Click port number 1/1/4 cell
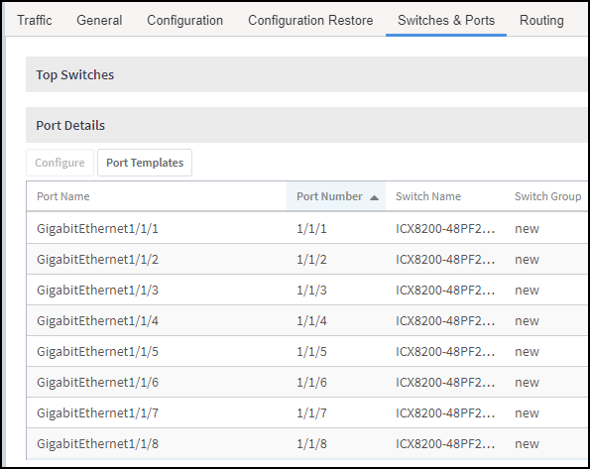The width and height of the screenshot is (590, 469). pyautogui.click(x=311, y=320)
